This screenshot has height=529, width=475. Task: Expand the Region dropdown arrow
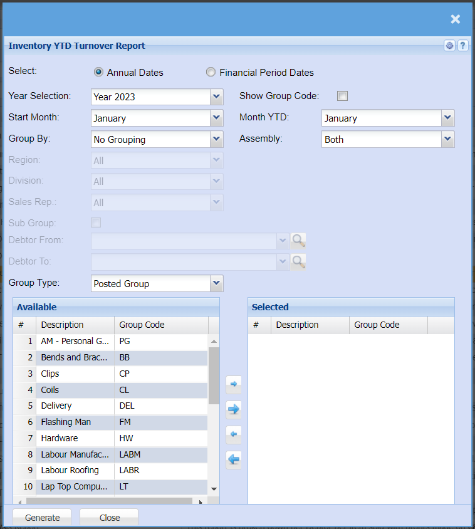click(216, 160)
